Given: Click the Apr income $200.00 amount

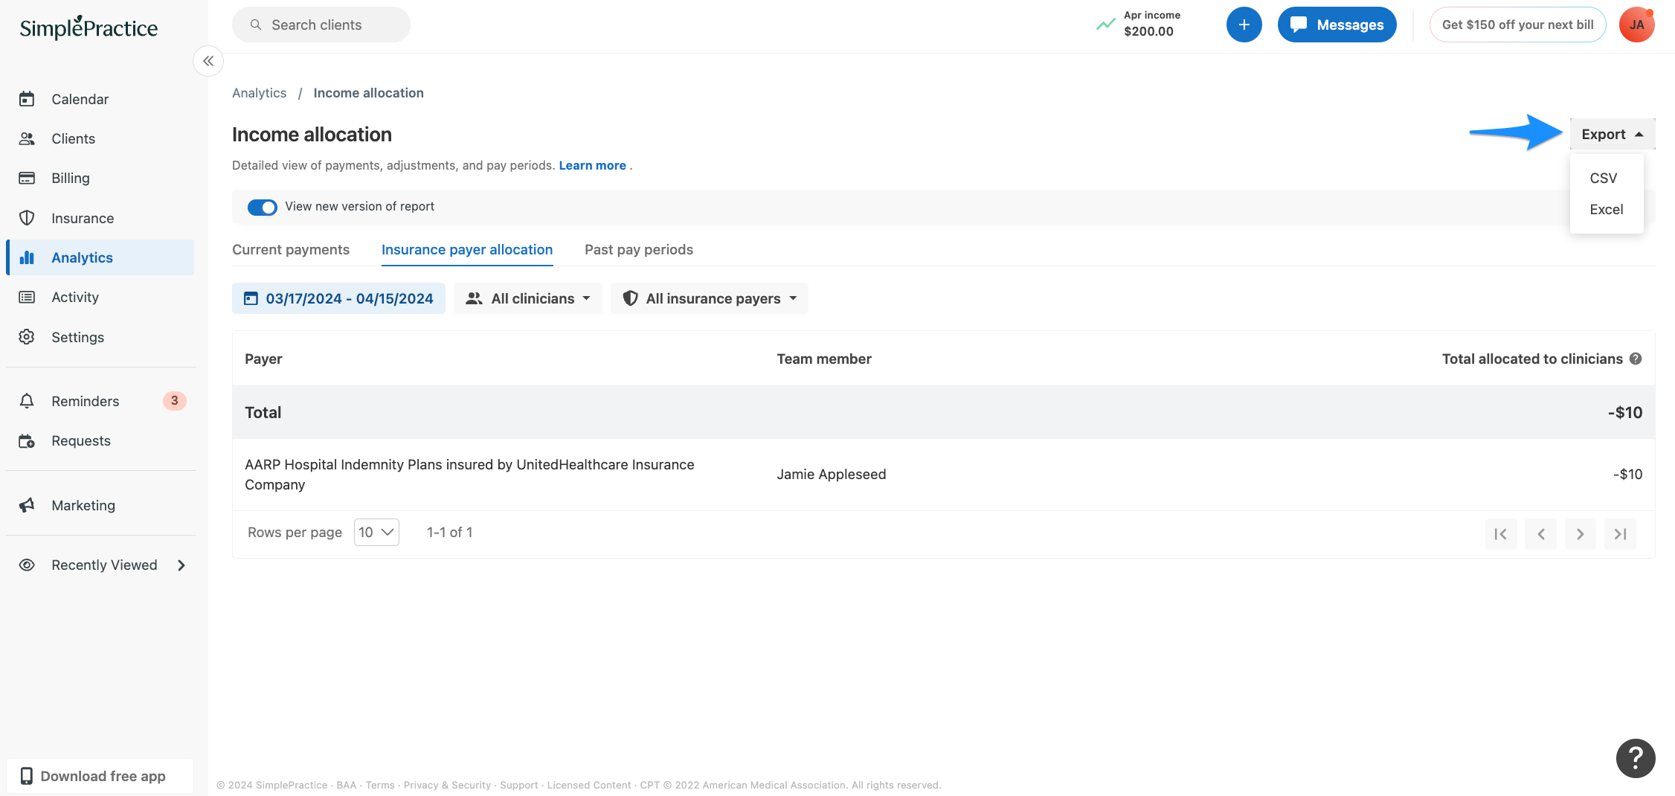Looking at the screenshot, I should click(x=1148, y=31).
